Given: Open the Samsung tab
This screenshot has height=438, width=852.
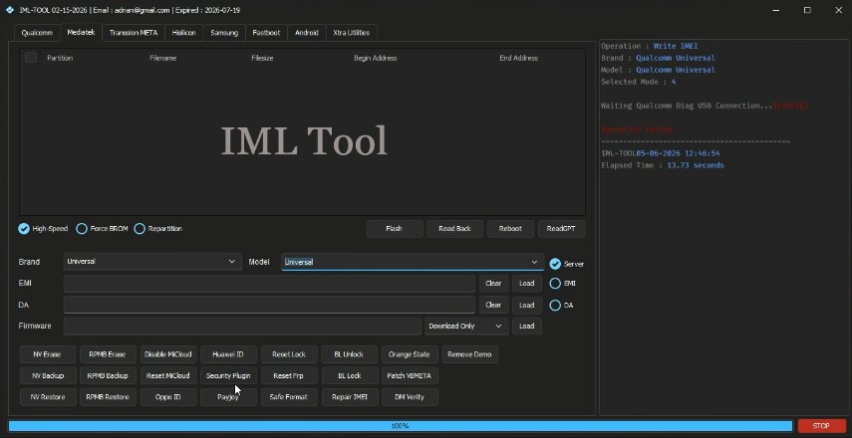Looking at the screenshot, I should point(224,33).
